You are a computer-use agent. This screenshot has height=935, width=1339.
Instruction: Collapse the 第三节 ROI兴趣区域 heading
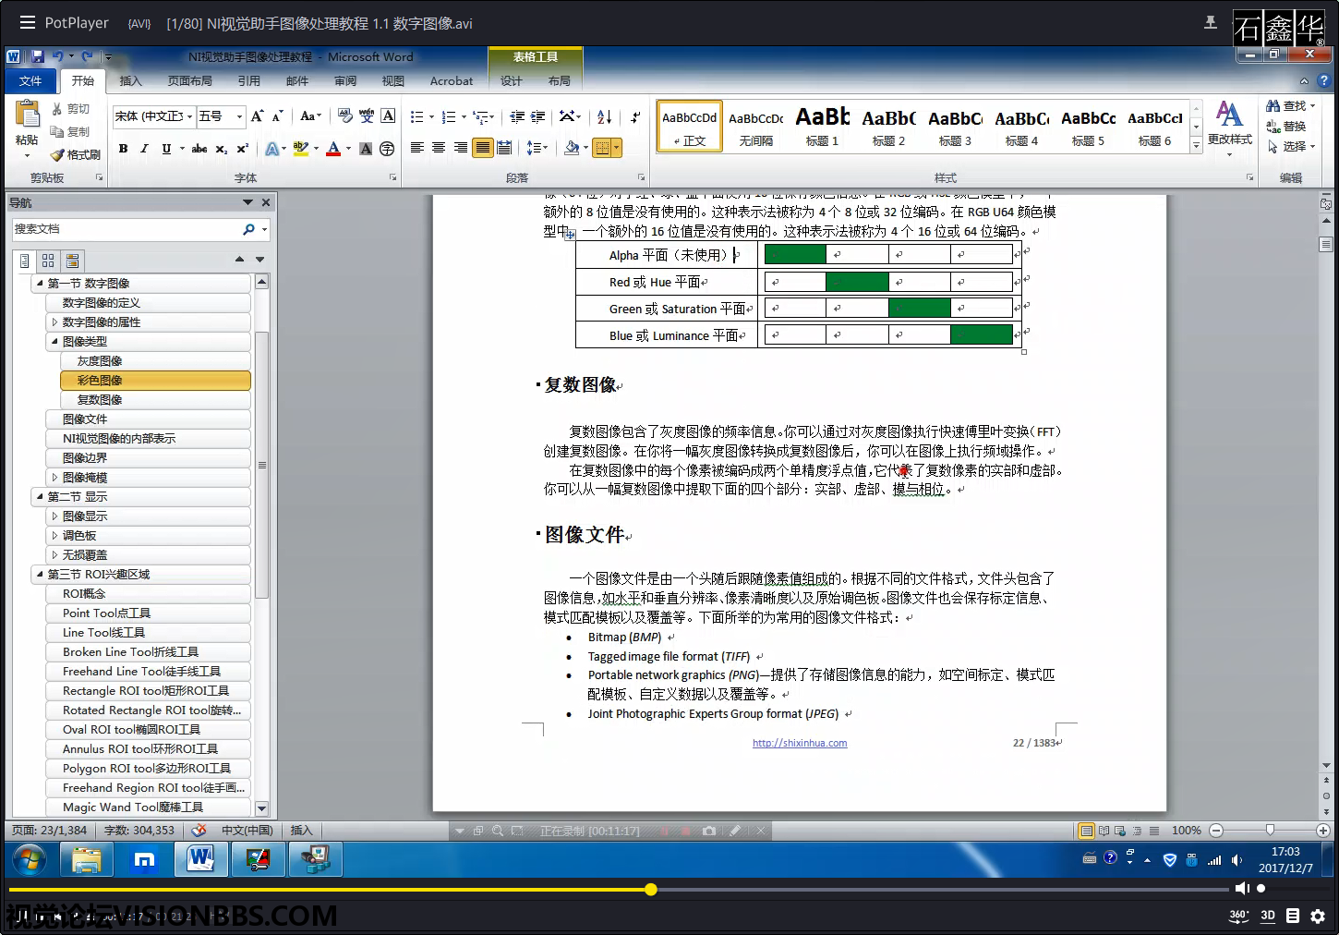click(40, 574)
